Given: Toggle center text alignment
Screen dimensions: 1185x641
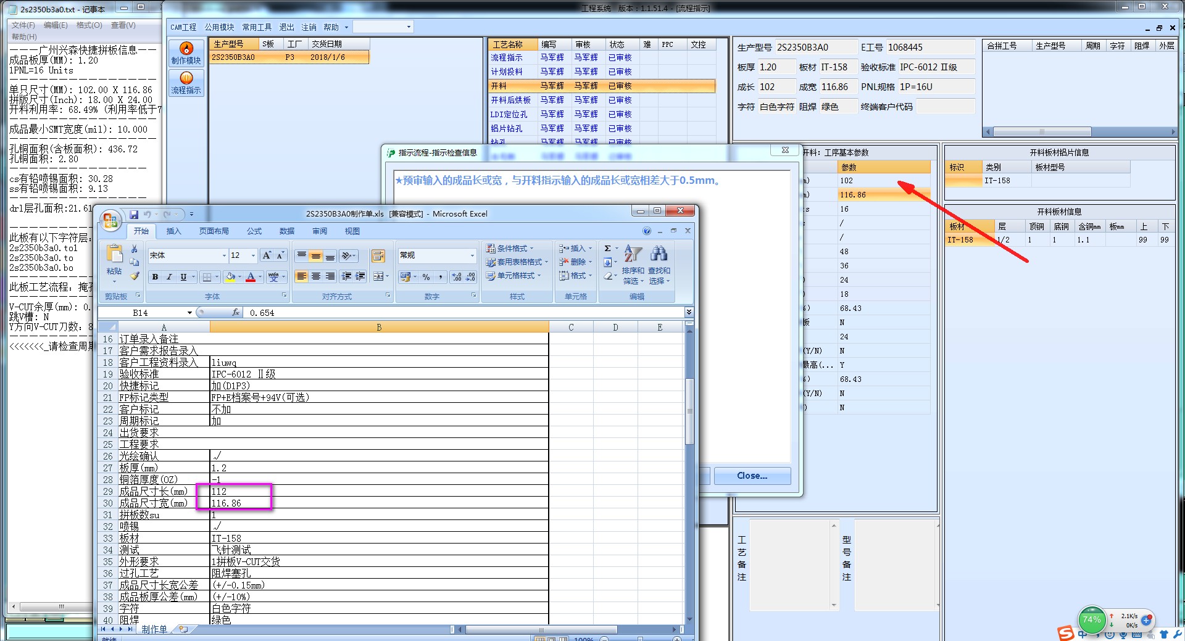Looking at the screenshot, I should click(315, 276).
